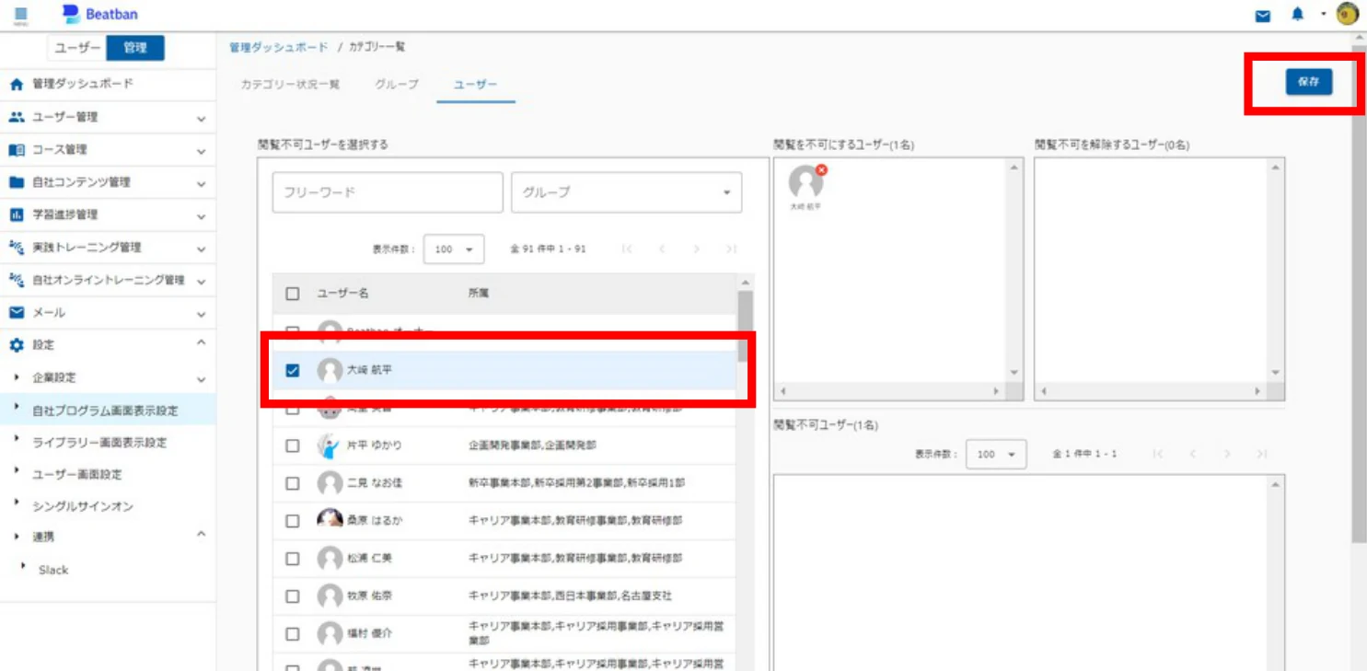Viewport: 1367px width, 671px height.
Task: Go to last page of the 91-user list
Action: point(731,249)
